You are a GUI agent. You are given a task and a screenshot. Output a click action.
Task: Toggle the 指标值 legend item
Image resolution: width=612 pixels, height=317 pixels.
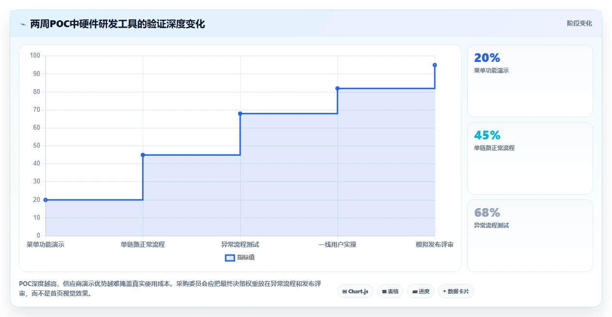click(x=240, y=257)
